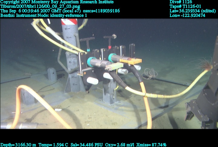The image size is (218, 147).
Task: Click the 'Xmiss= 87.74%' readout
Action: (151, 145)
